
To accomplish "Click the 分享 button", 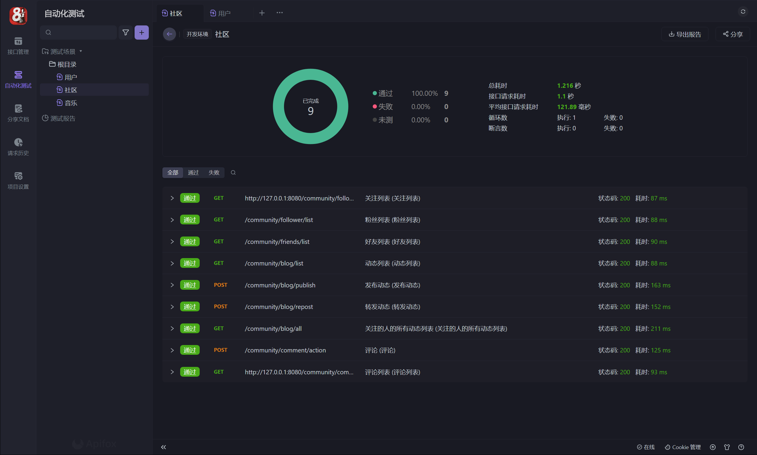I will coord(733,34).
